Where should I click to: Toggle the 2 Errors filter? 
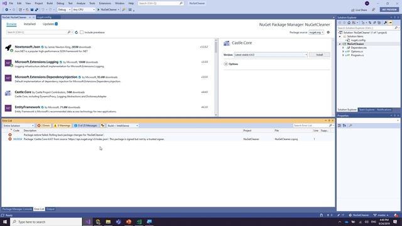(43, 126)
